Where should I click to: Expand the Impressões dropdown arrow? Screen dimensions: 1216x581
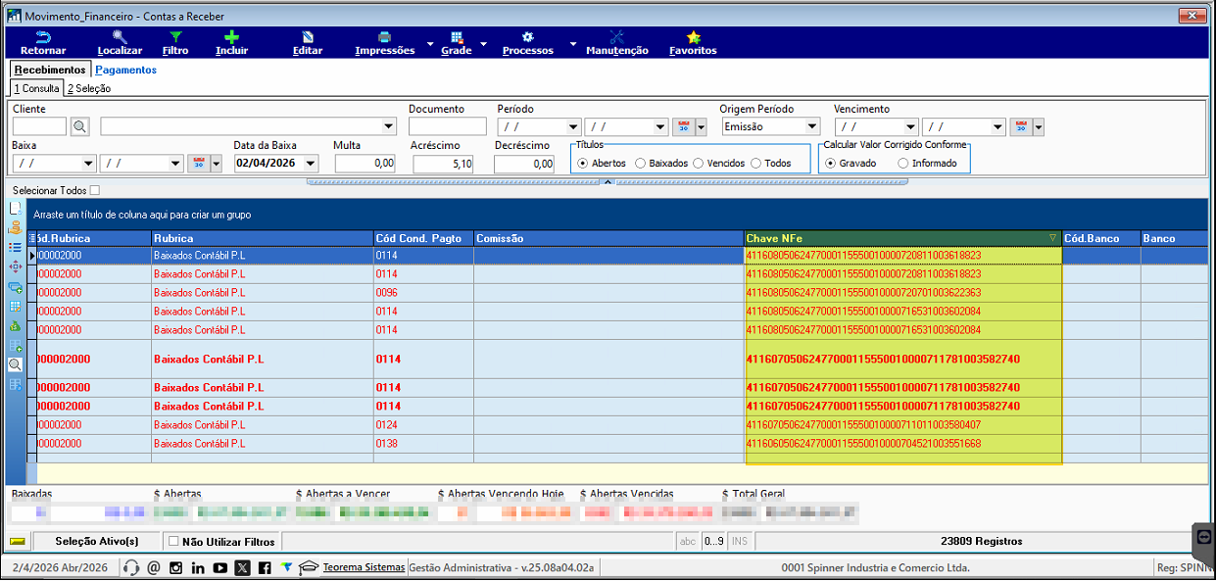tap(429, 45)
